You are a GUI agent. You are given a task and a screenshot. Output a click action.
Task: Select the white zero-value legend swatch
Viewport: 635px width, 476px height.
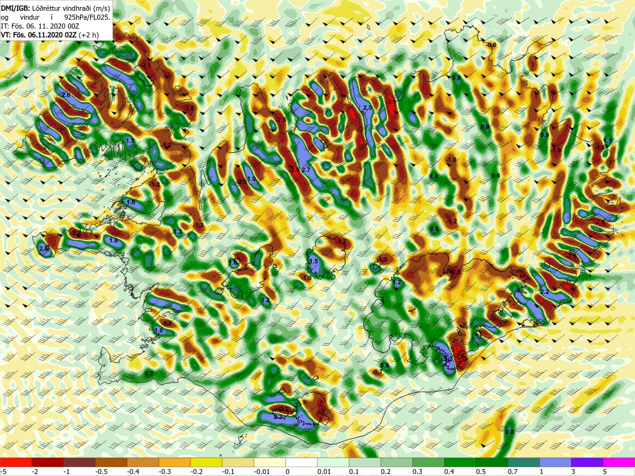[302, 462]
